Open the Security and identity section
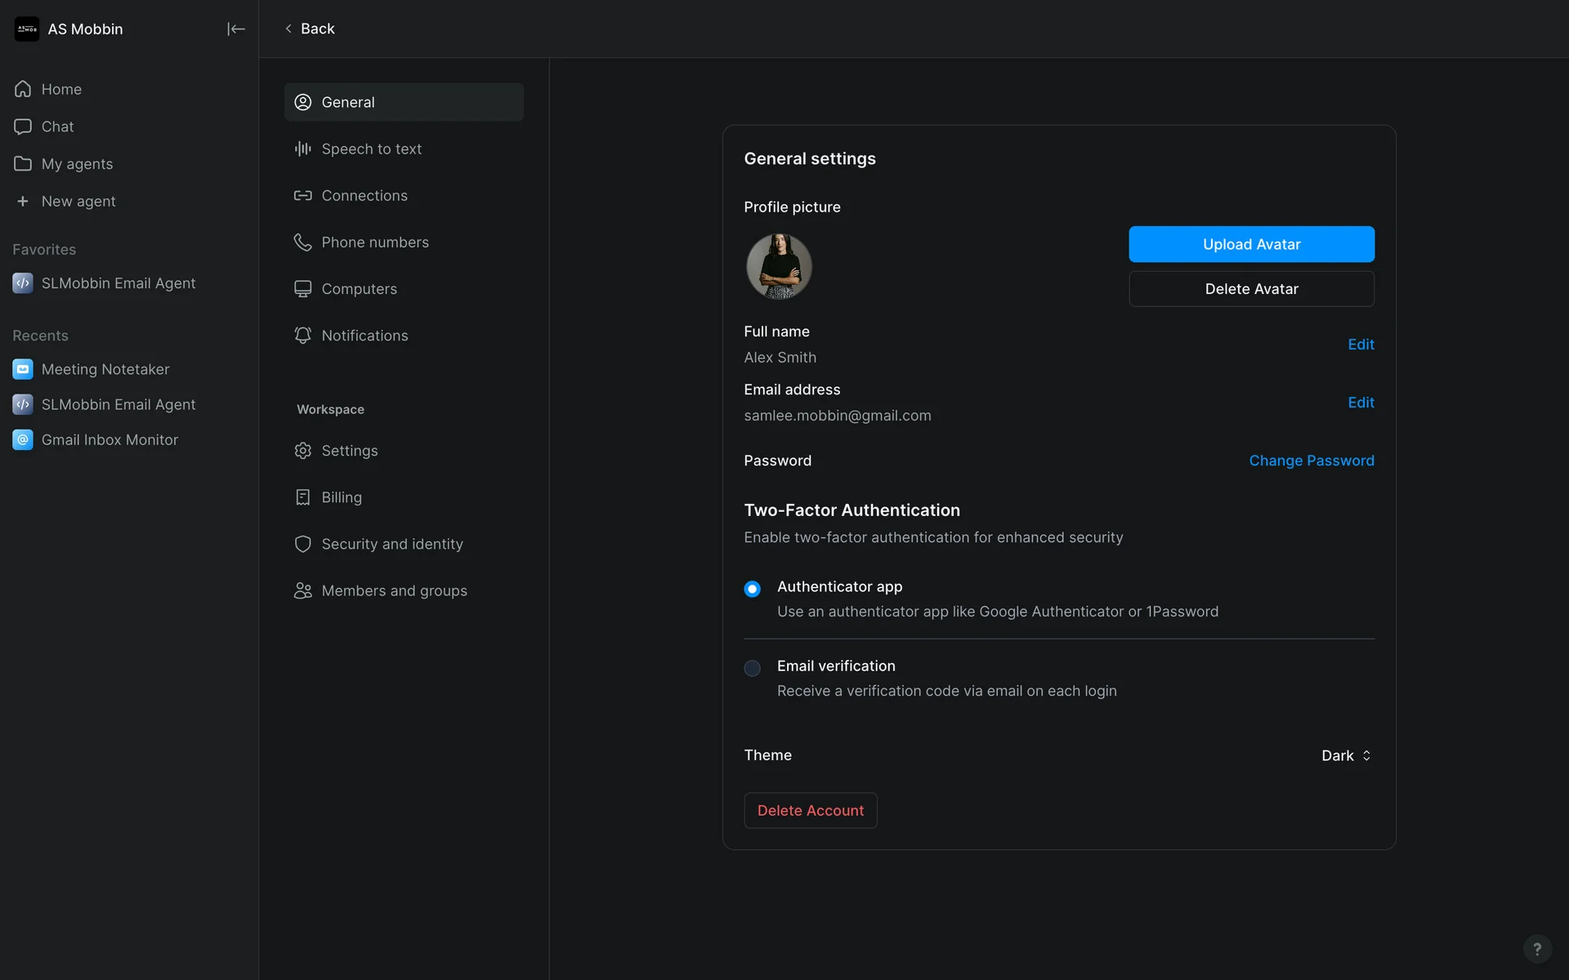 [x=391, y=544]
